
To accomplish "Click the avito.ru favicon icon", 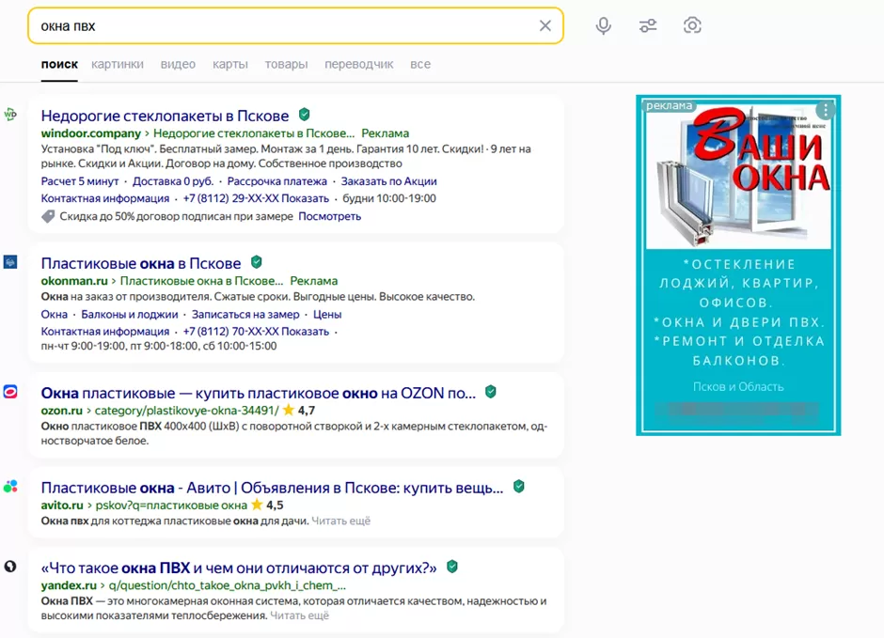I will pyautogui.click(x=10, y=486).
